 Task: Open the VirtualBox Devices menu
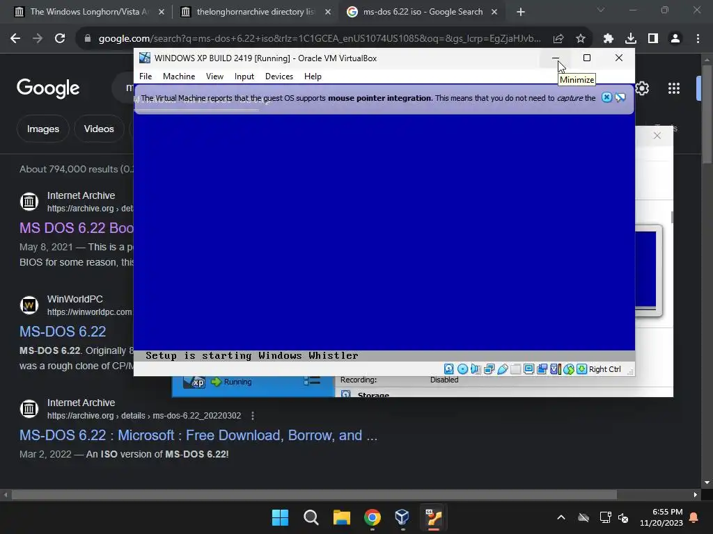click(x=279, y=76)
